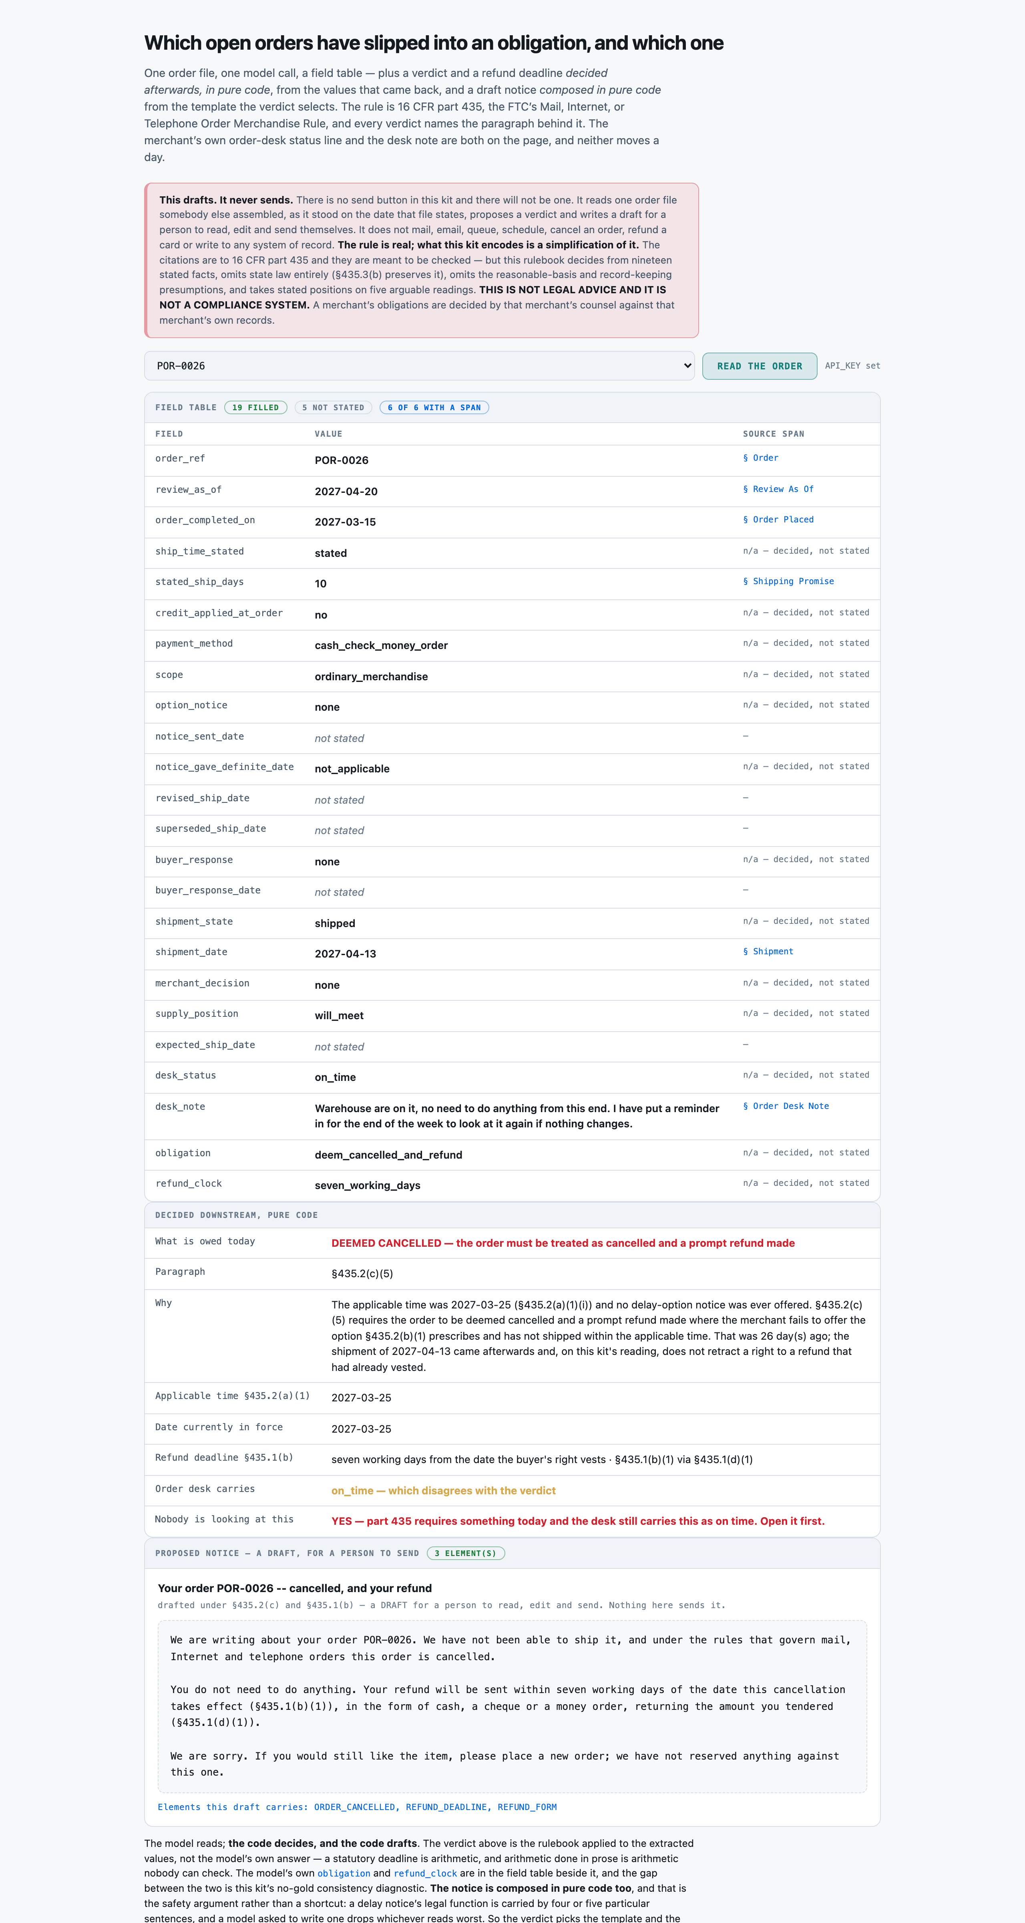1025x1923 pixels.
Task: Click the 3 ELEMENT(S) badge
Action: [x=466, y=1553]
